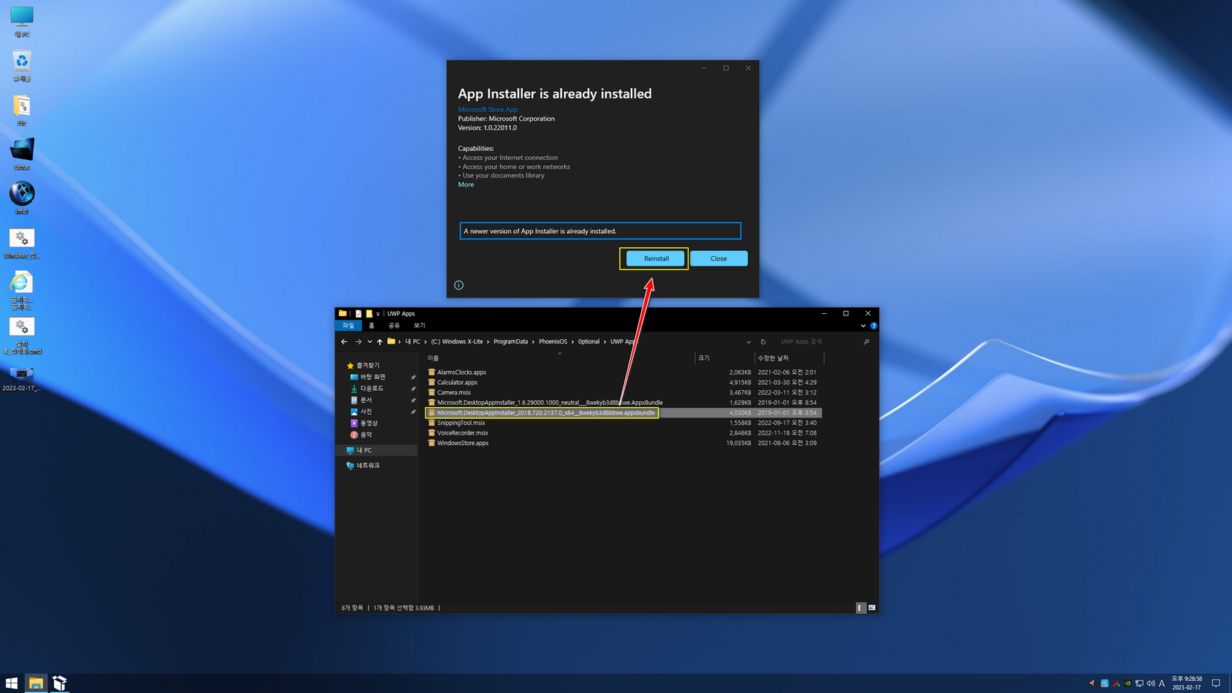
Task: Click the search magnifier icon
Action: click(x=866, y=342)
